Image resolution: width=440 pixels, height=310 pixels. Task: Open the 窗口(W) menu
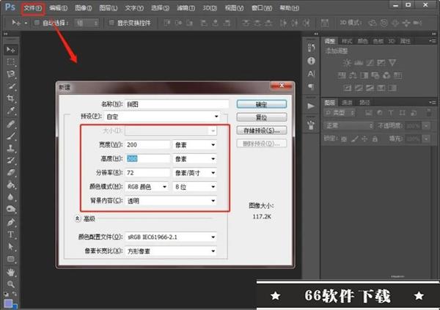262,8
